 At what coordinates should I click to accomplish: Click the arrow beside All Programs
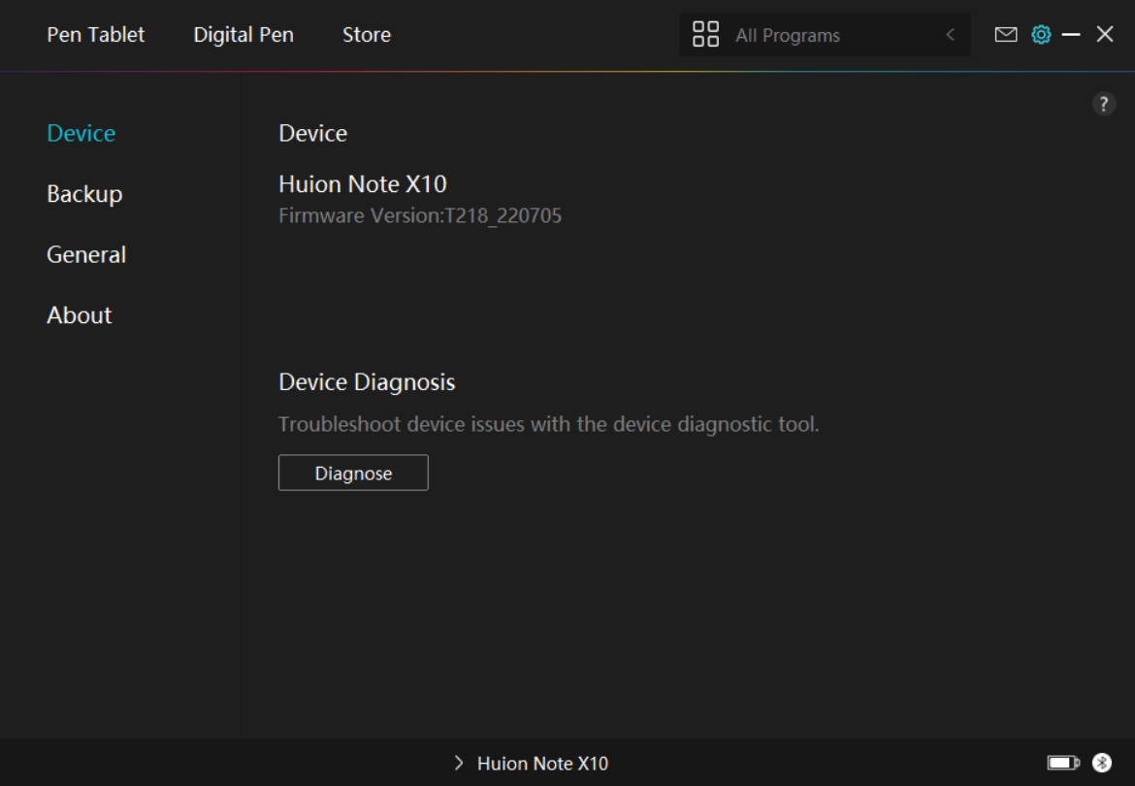pyautogui.click(x=951, y=35)
